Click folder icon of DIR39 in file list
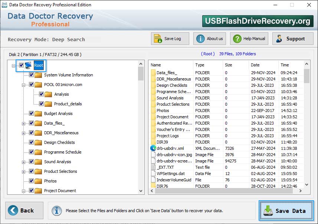Image resolution: width=318 pixels, height=224 pixels. pos(153,142)
